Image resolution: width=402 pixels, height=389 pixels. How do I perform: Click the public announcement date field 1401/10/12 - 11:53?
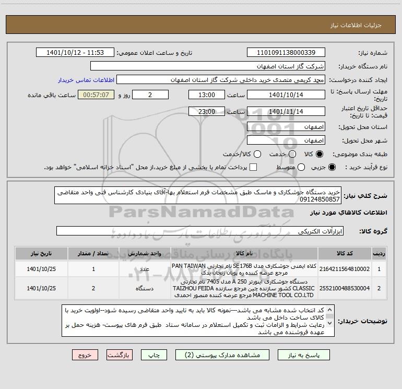75,53
